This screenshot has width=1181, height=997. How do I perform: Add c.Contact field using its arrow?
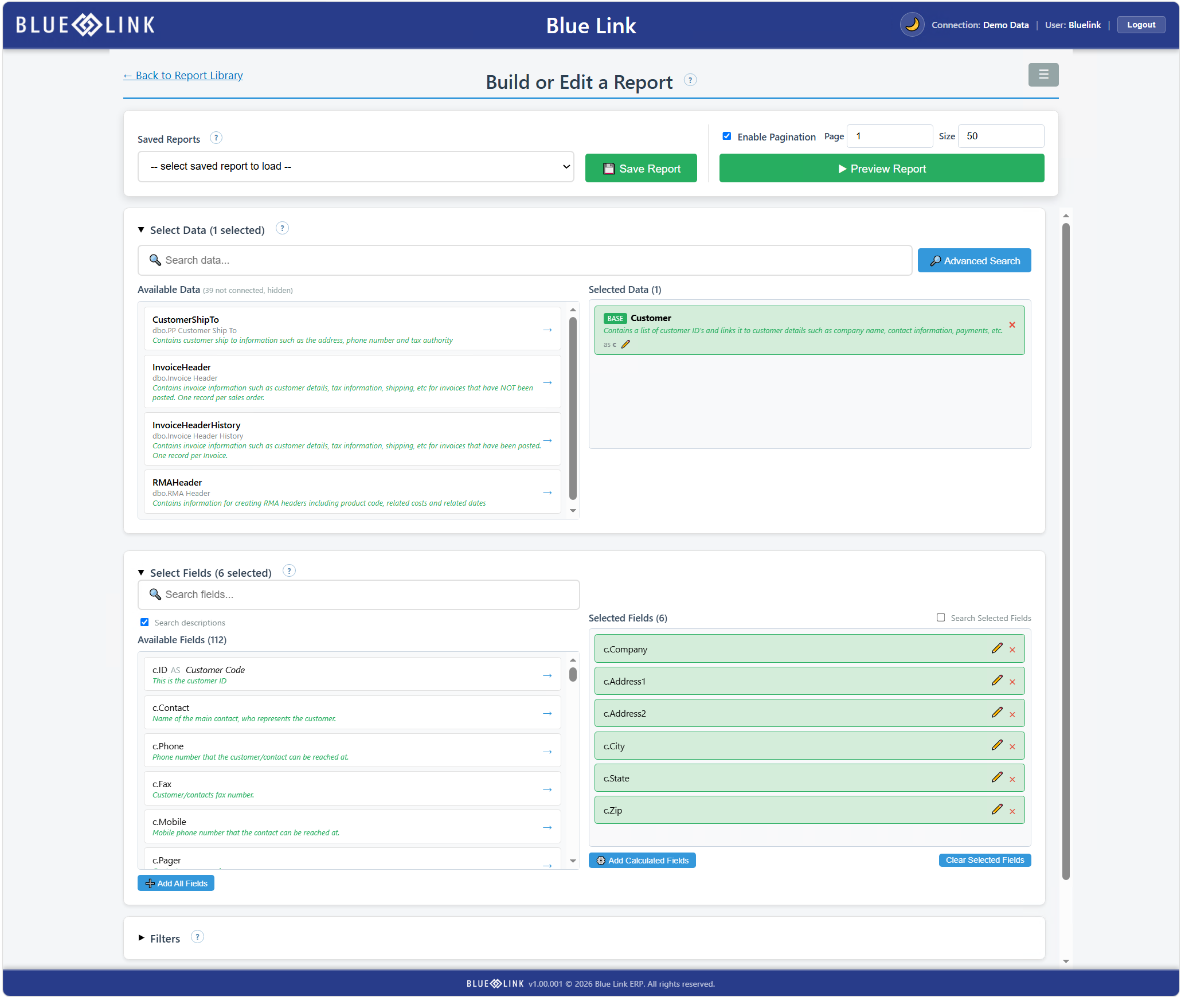(x=547, y=713)
